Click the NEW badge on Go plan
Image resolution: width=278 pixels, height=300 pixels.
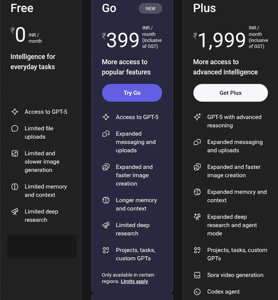click(x=150, y=8)
